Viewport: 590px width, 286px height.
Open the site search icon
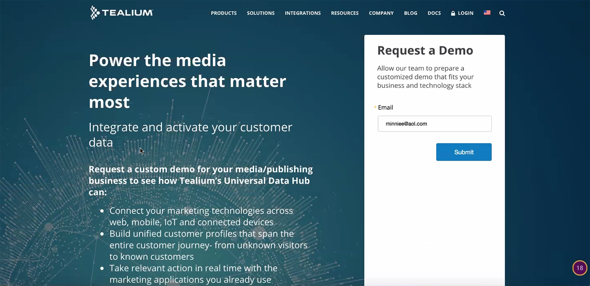tap(502, 13)
